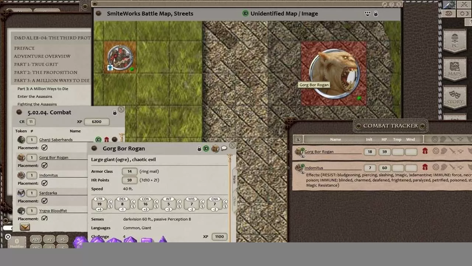This screenshot has height=266, width=472.
Task: Select the small NPC token on grass
Action: pyautogui.click(x=120, y=58)
